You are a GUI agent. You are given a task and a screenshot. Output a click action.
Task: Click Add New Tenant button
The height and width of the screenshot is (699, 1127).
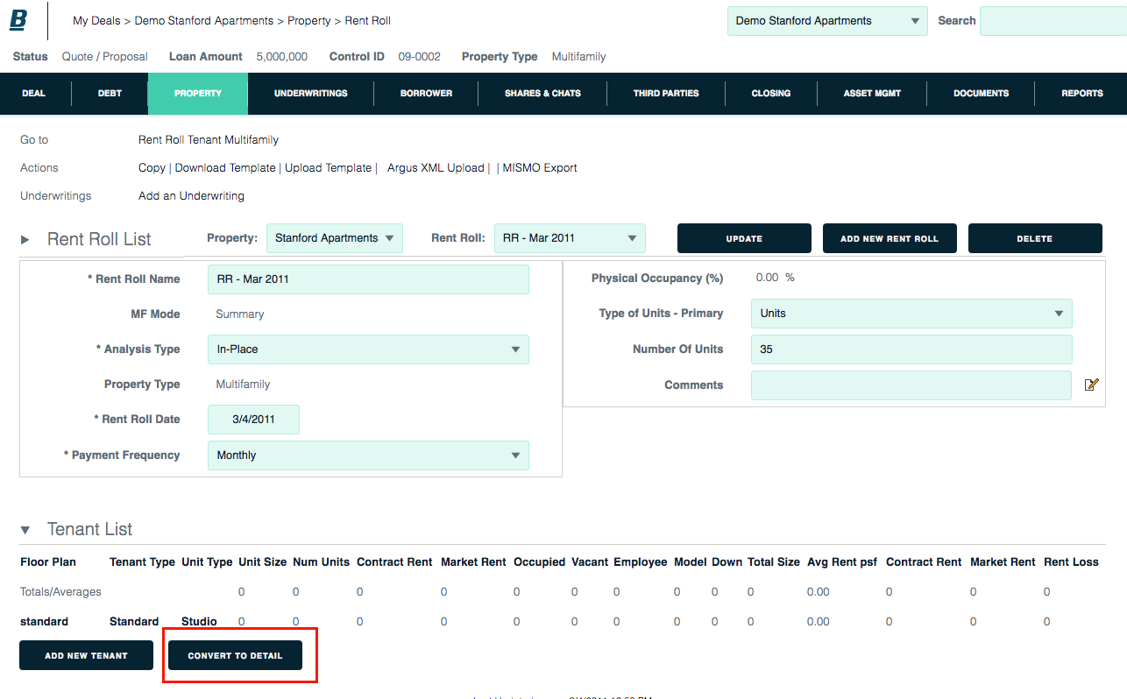tap(86, 655)
